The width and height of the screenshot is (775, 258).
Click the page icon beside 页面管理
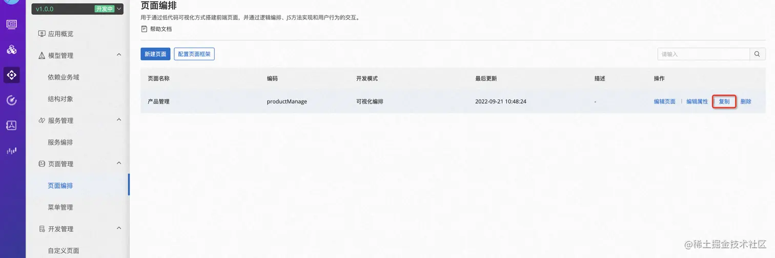point(42,164)
